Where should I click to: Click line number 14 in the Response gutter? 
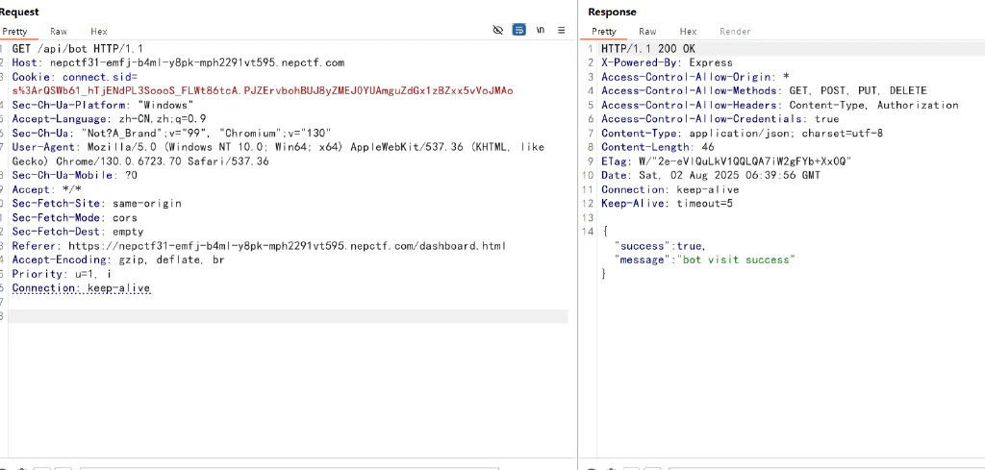pyautogui.click(x=588, y=232)
